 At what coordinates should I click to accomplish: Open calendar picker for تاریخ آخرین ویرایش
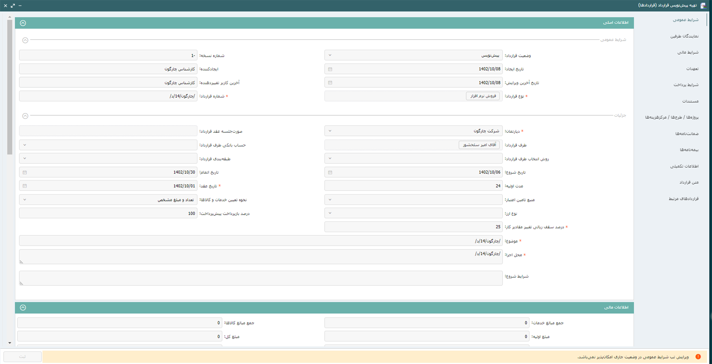(330, 83)
